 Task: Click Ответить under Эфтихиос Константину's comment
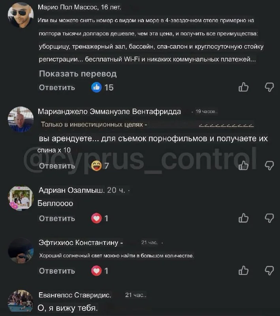point(57,271)
